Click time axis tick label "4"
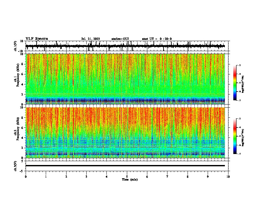Screen dimensions: 257x198 pos(107,177)
